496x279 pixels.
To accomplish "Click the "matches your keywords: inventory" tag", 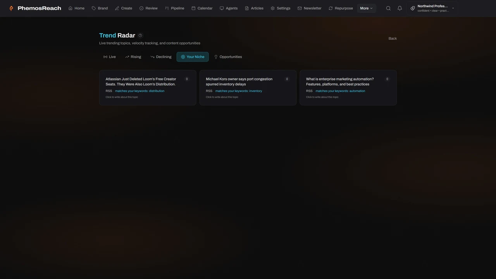I will 239,91.
